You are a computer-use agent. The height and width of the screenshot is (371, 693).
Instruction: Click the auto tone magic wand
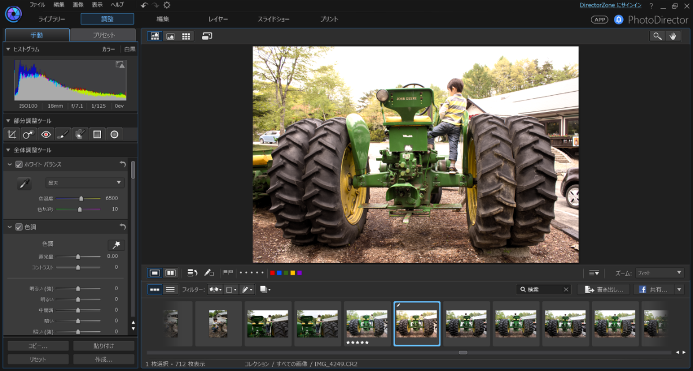pyautogui.click(x=115, y=245)
